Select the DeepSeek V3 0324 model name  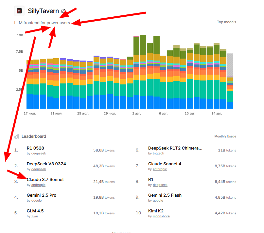click(46, 164)
